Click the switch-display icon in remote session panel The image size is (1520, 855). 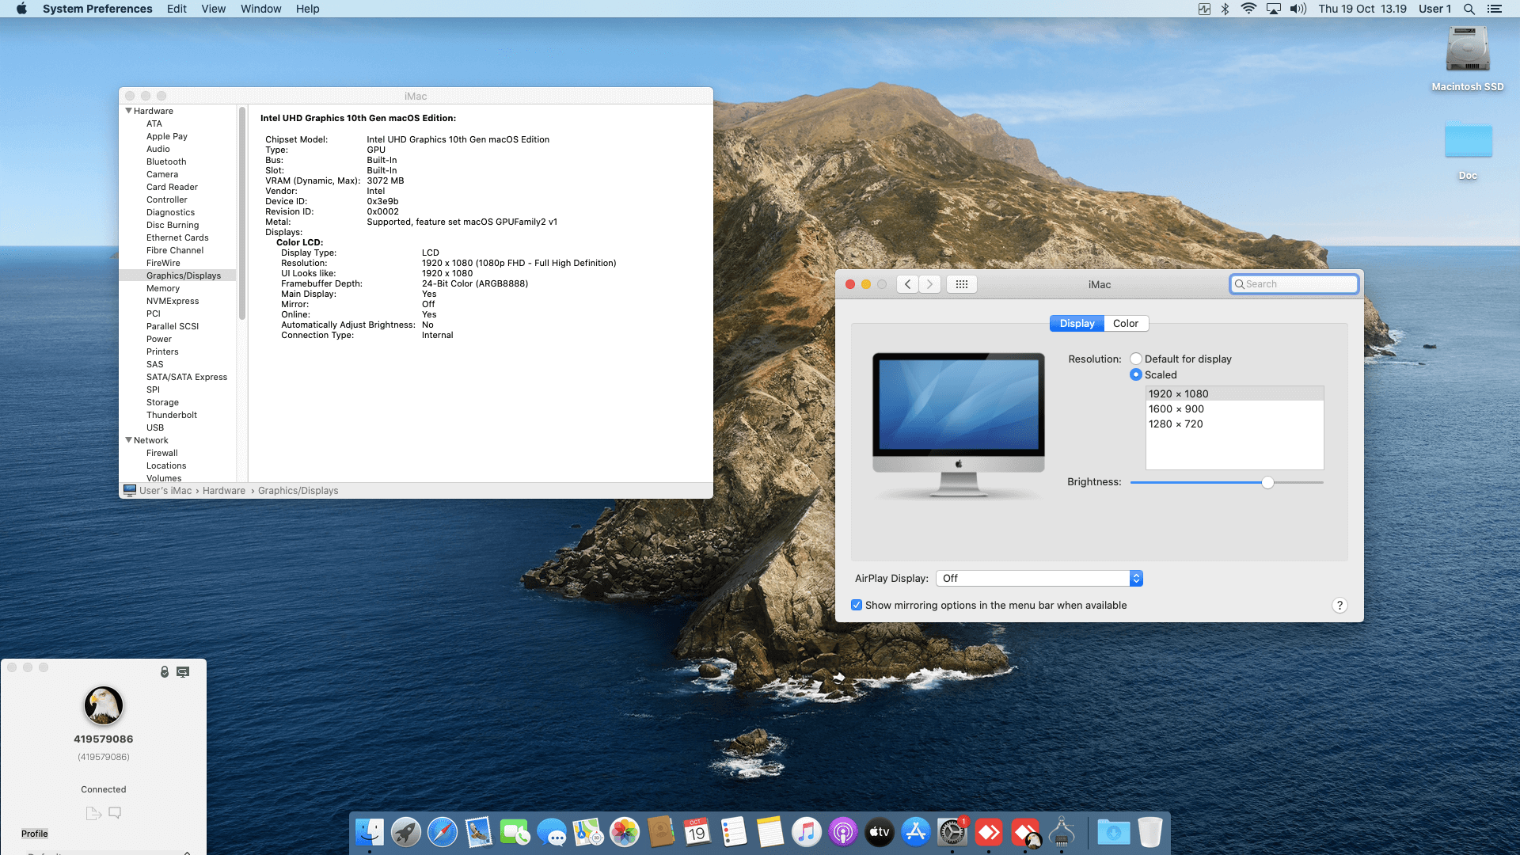tap(183, 672)
